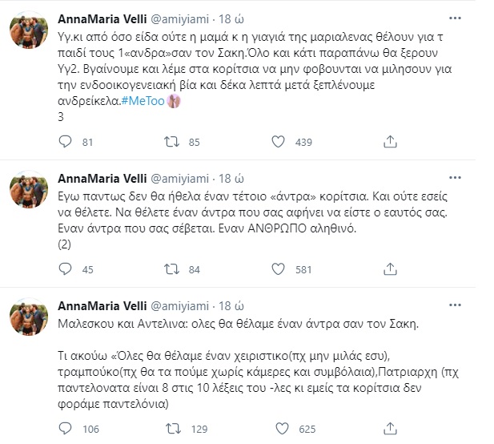Like the tweet with 625 likes
Viewport: 494px width, 444px height.
pos(282,429)
